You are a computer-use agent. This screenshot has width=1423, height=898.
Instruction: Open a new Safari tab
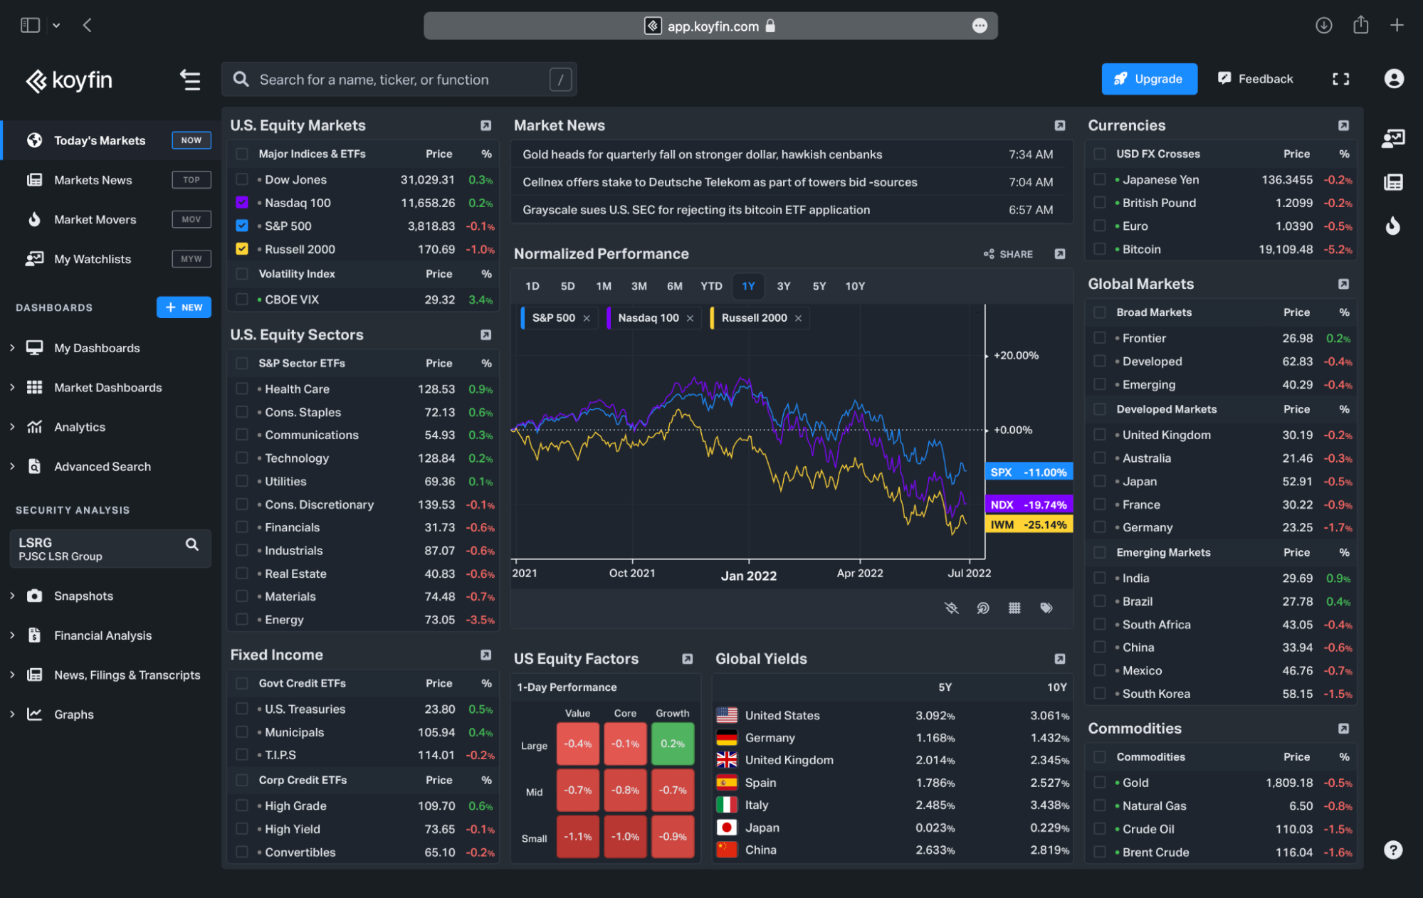tap(1397, 26)
